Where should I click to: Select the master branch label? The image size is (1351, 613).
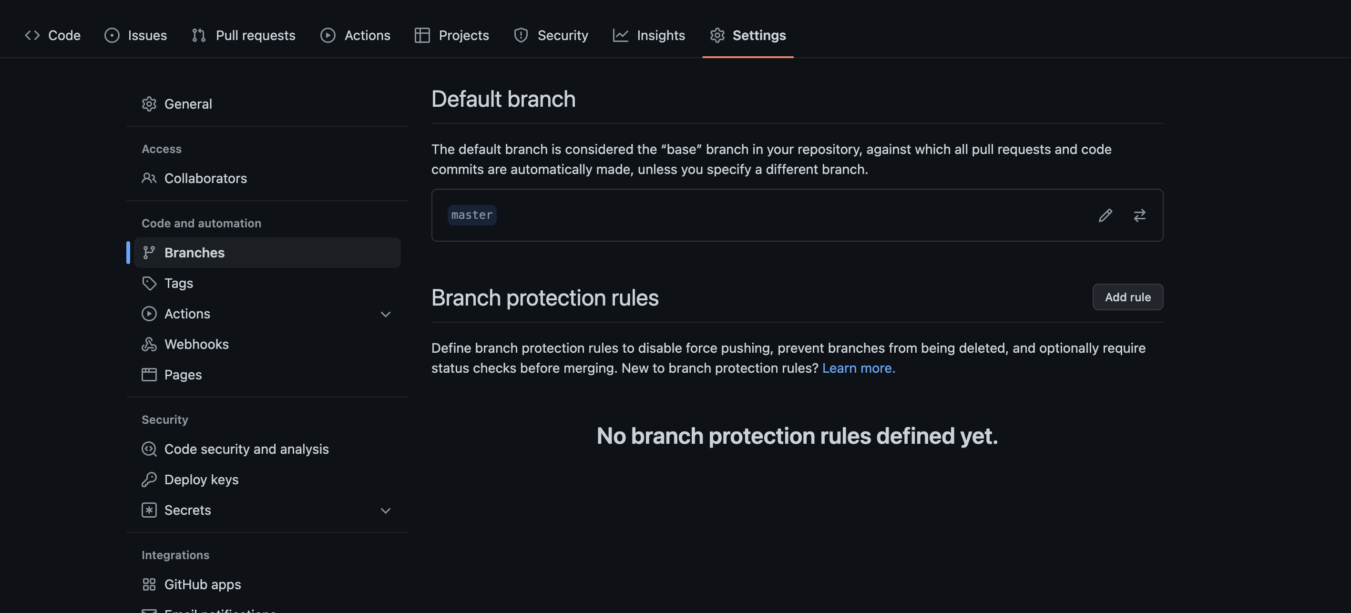(x=471, y=215)
